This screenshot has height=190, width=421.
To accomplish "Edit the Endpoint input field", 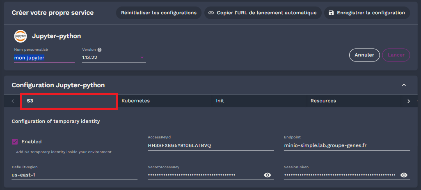I will coord(347,145).
